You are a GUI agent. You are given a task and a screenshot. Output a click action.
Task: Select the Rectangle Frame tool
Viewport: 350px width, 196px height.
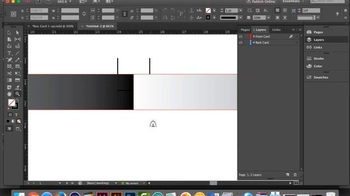tap(9, 66)
